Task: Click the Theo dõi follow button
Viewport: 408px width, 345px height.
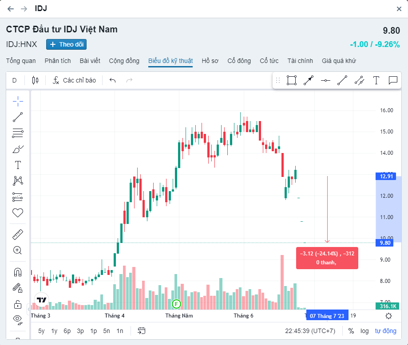Action: [66, 44]
